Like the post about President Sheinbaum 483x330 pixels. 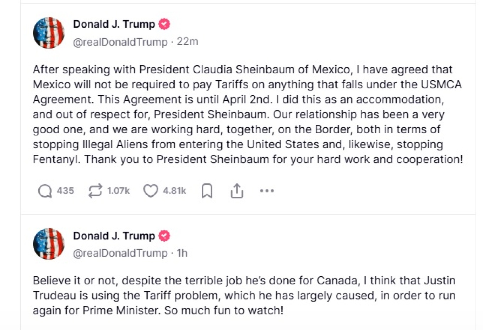point(151,191)
